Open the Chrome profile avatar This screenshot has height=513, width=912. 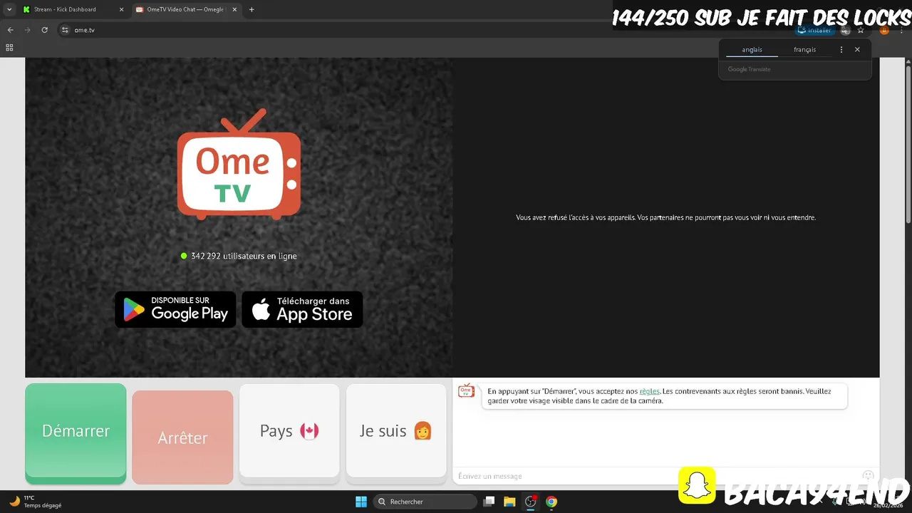[x=884, y=30]
